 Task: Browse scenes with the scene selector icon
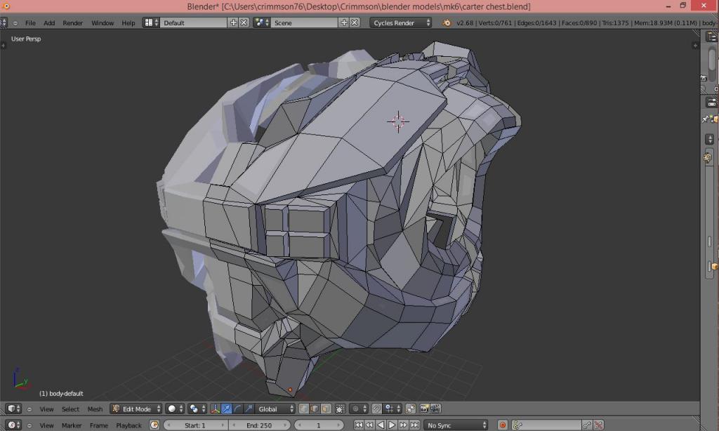pos(261,22)
